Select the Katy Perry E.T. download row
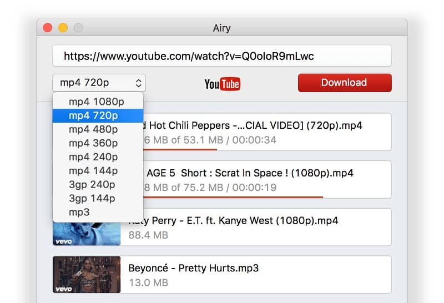 point(255,227)
